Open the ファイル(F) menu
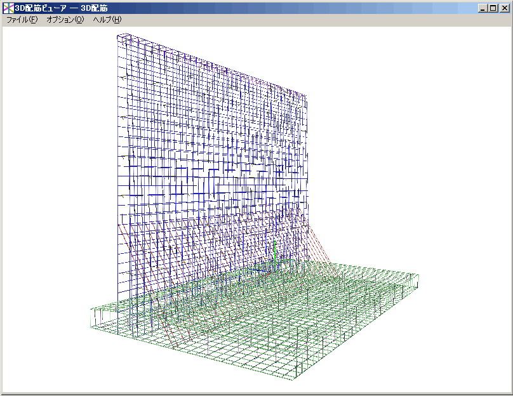This screenshot has height=396, width=513. point(22,20)
